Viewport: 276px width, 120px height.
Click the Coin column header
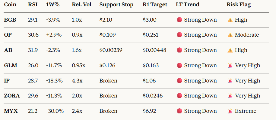(10, 5)
